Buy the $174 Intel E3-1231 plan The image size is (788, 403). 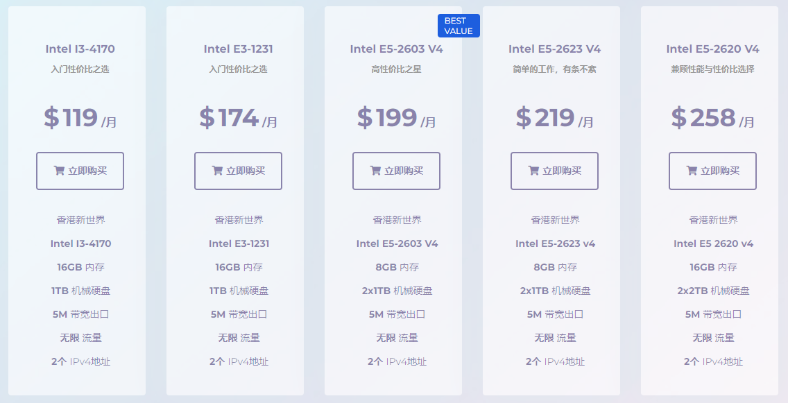(238, 171)
